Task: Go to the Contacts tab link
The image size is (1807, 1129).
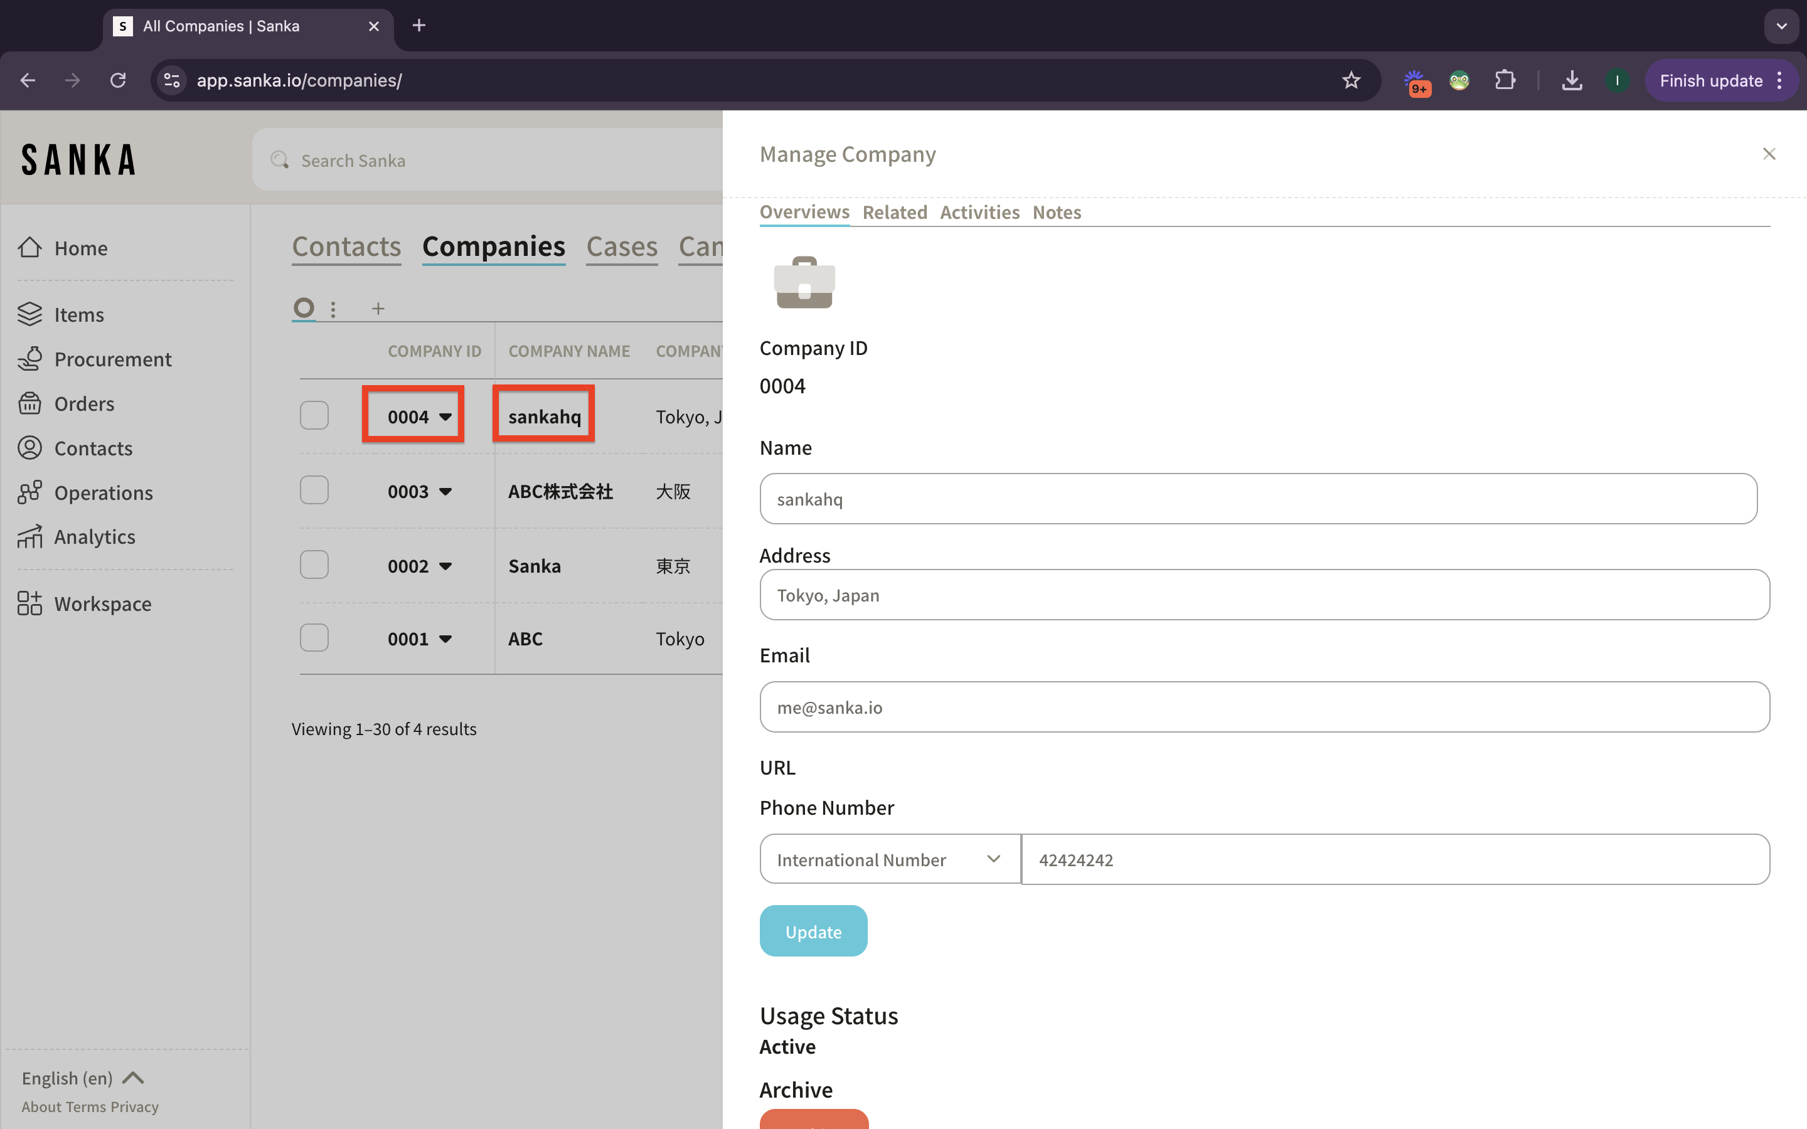Action: click(x=346, y=246)
